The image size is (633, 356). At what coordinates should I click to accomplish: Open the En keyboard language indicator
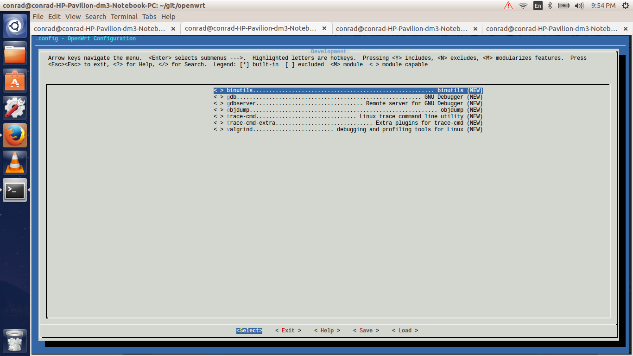point(538,6)
